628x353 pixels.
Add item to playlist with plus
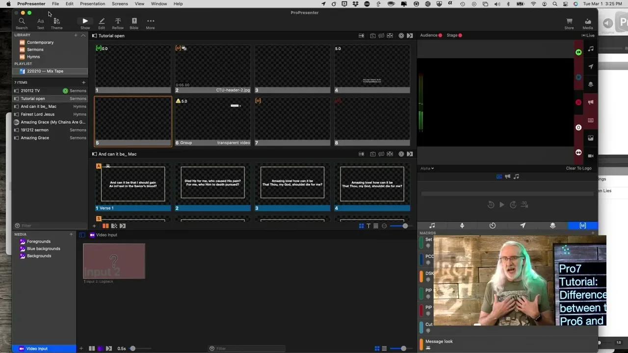coord(83,82)
